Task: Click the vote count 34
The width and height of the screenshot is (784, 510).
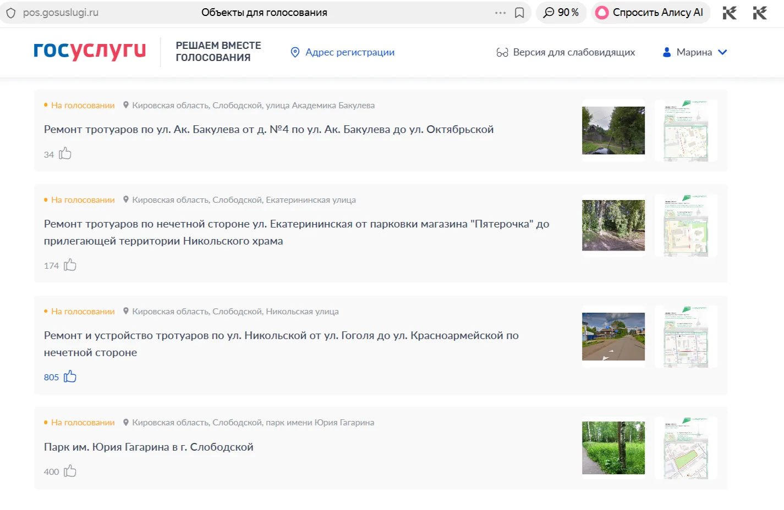Action: [49, 154]
